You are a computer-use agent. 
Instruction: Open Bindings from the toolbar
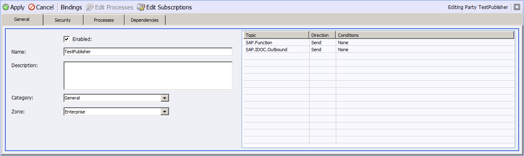point(71,7)
